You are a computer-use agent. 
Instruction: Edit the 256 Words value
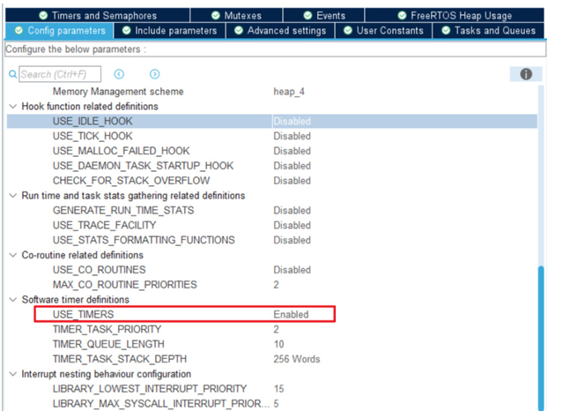pos(297,359)
